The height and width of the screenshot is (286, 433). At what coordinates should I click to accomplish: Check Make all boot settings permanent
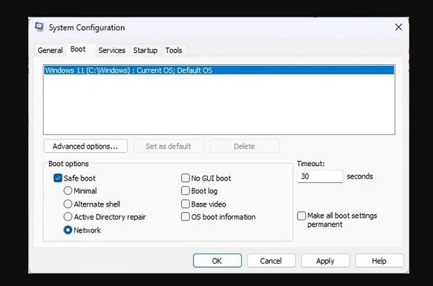[x=302, y=216]
